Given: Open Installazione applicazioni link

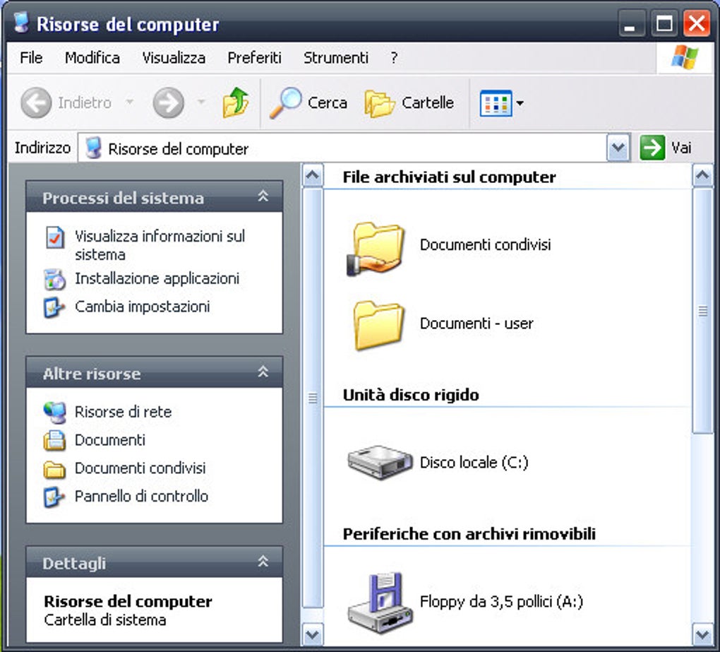Looking at the screenshot, I should (x=157, y=278).
